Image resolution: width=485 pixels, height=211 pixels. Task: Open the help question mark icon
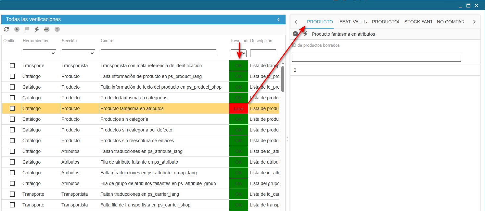point(57,29)
